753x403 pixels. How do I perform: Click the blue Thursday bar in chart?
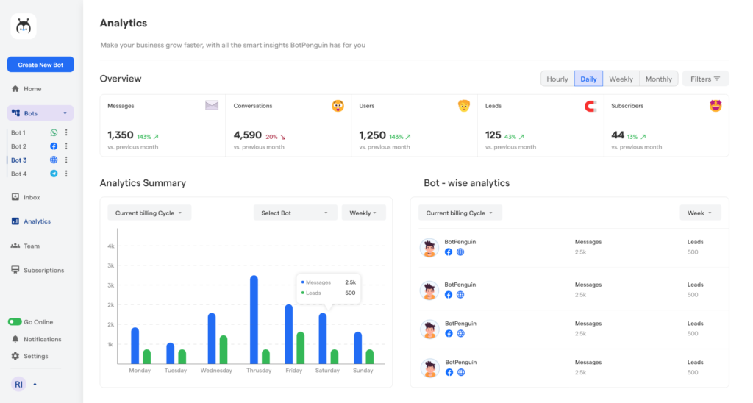tap(254, 320)
